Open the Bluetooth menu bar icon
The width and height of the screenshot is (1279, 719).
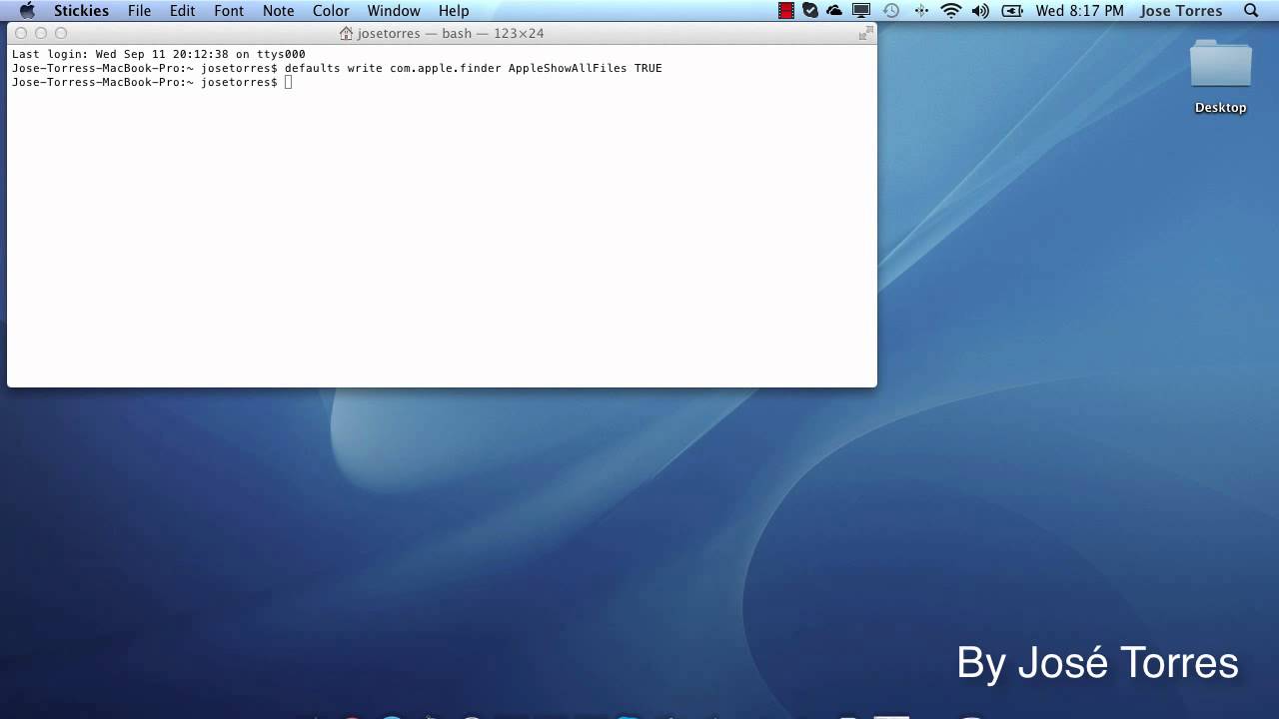point(921,11)
